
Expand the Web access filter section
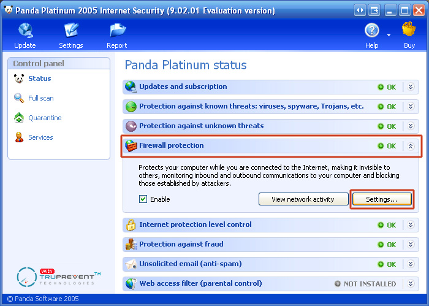[x=411, y=284]
